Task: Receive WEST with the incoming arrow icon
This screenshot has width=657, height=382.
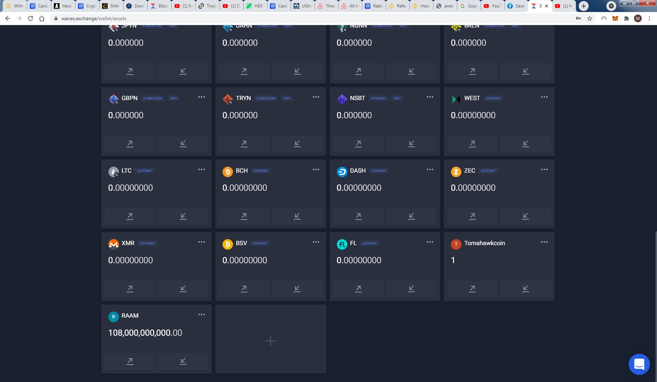Action: click(526, 144)
